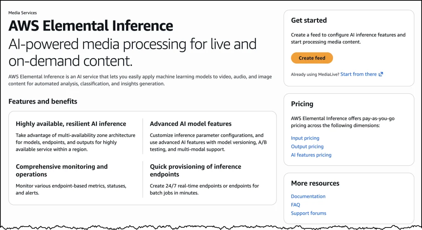
Task: Click the Features and benefits heading
Action: coord(43,102)
